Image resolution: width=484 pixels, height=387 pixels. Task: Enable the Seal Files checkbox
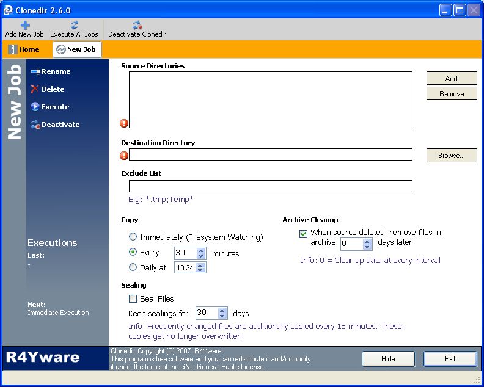133,299
